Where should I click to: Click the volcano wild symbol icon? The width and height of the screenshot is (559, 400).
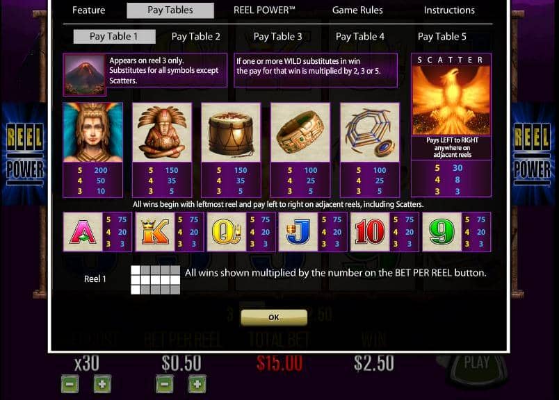(85, 74)
